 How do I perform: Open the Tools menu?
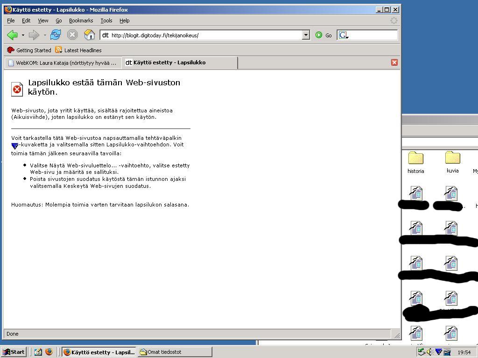click(x=106, y=21)
